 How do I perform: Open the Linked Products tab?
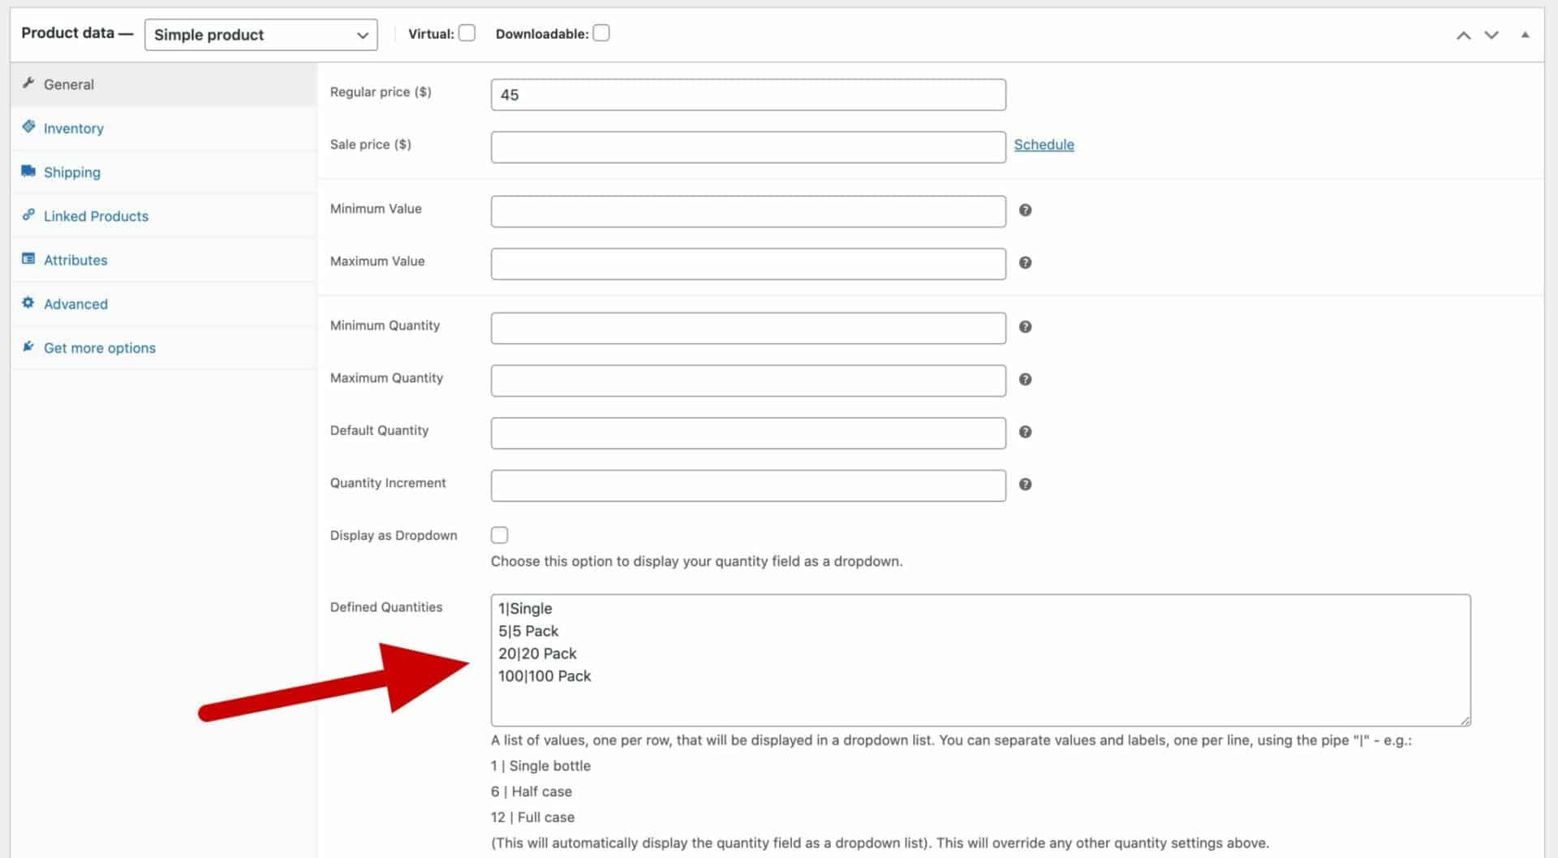[163, 216]
